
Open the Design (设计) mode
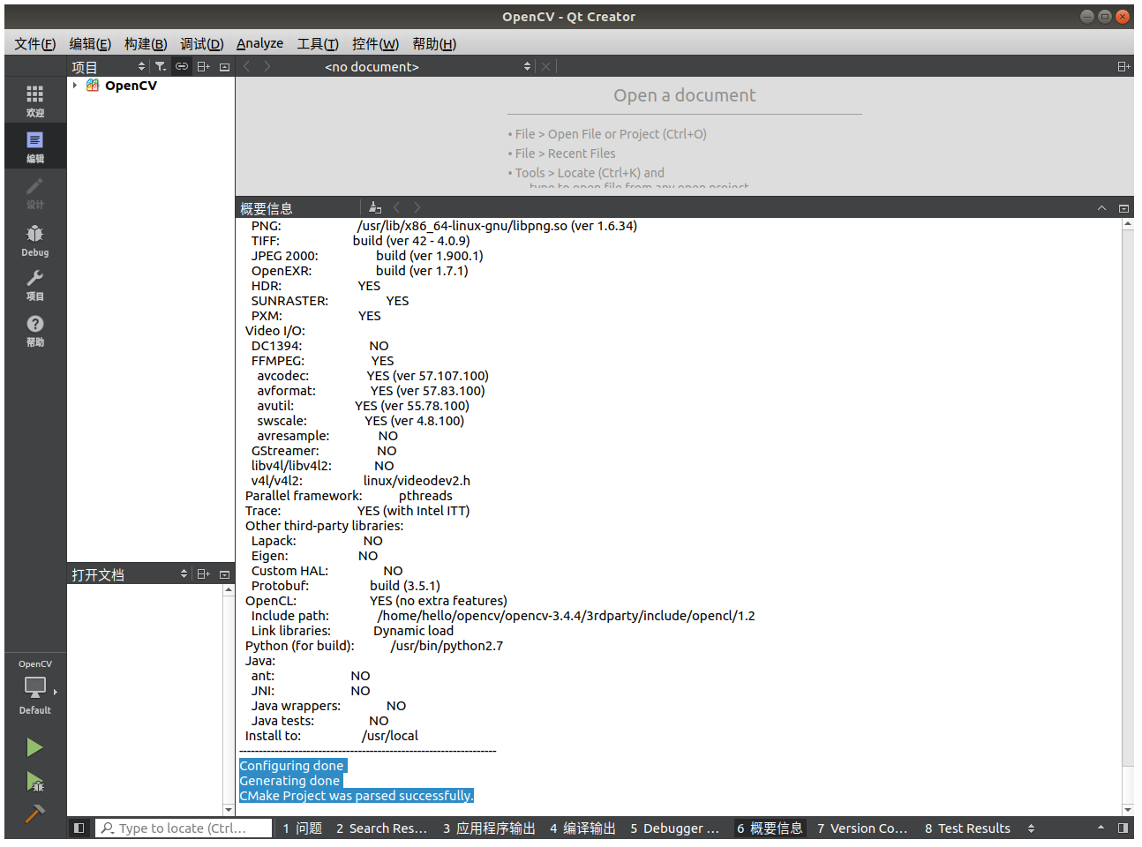(34, 192)
